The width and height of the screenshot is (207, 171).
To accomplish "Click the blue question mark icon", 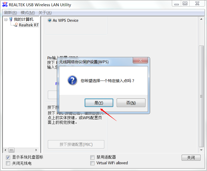I will pyautogui.click(x=72, y=80).
